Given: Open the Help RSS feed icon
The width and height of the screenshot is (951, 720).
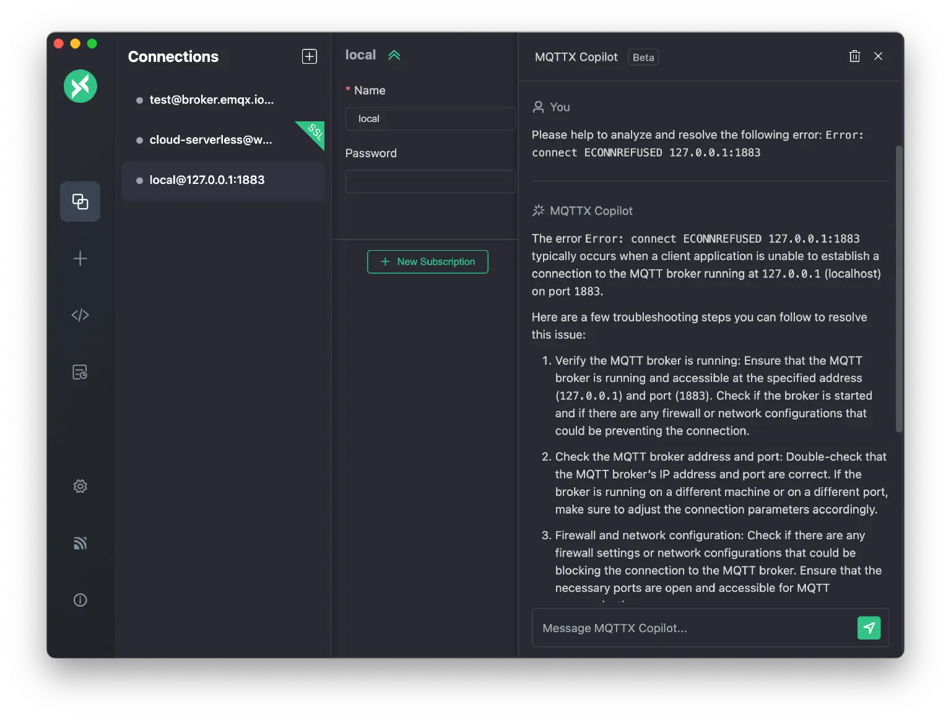Looking at the screenshot, I should 80,543.
